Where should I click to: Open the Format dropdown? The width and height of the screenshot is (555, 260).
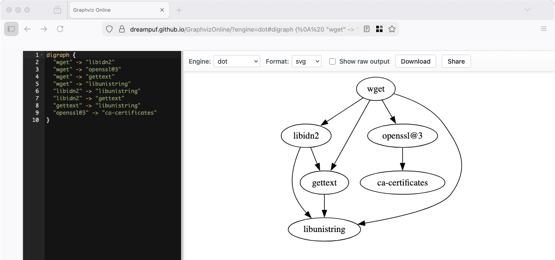point(306,61)
